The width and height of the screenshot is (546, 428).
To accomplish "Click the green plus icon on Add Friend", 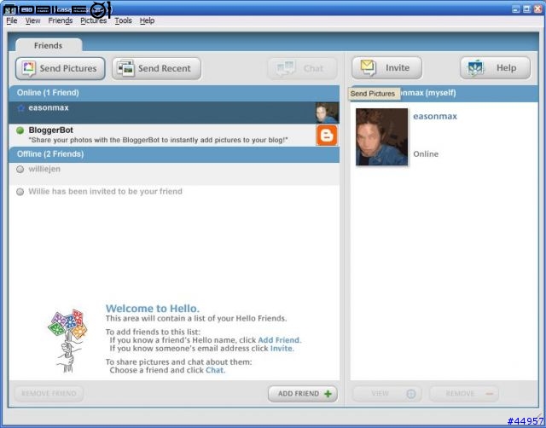I will pyautogui.click(x=328, y=394).
